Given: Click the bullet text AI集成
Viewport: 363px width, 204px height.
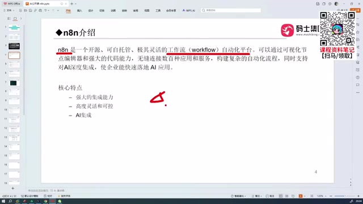Looking at the screenshot, I should 83,115.
